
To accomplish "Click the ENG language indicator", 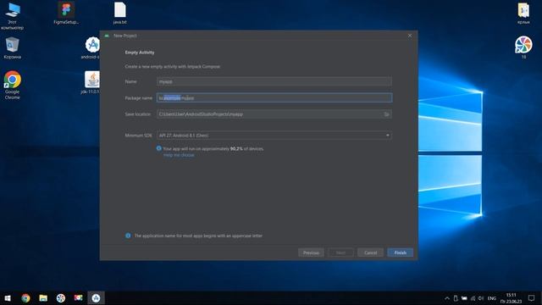I will click(x=492, y=298).
